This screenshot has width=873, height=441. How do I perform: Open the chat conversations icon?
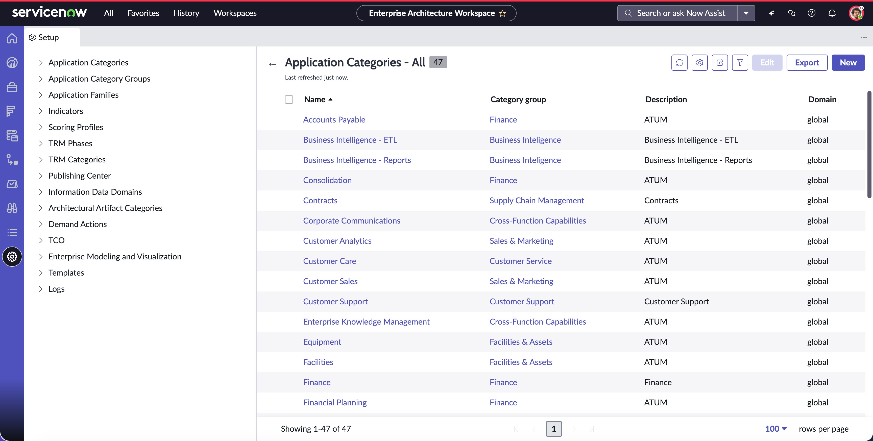coord(791,13)
